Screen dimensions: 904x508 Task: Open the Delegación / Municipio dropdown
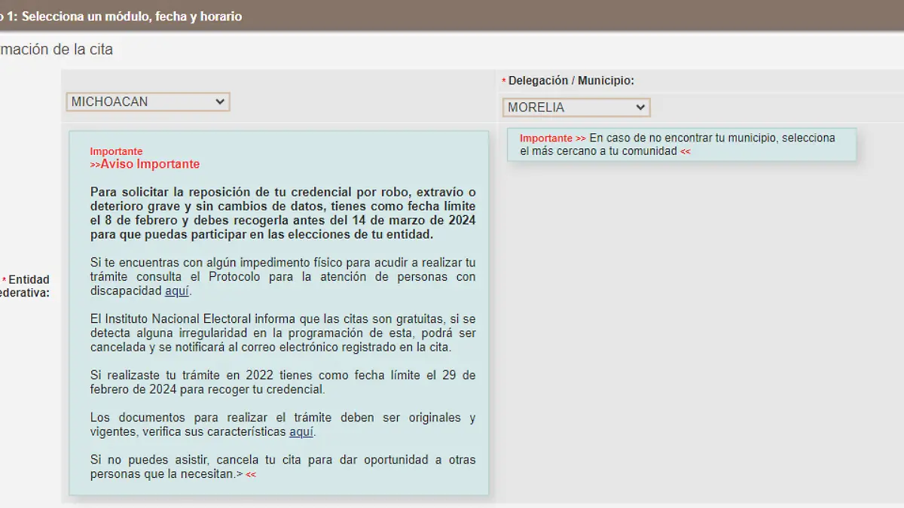pos(576,107)
